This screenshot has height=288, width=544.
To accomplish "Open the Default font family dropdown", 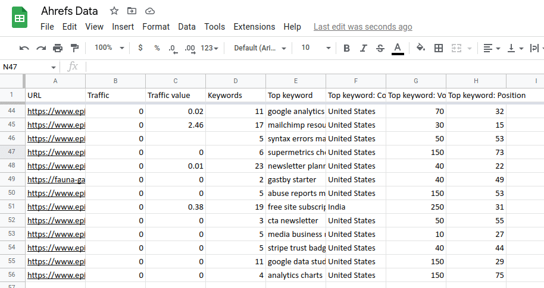I will [260, 48].
